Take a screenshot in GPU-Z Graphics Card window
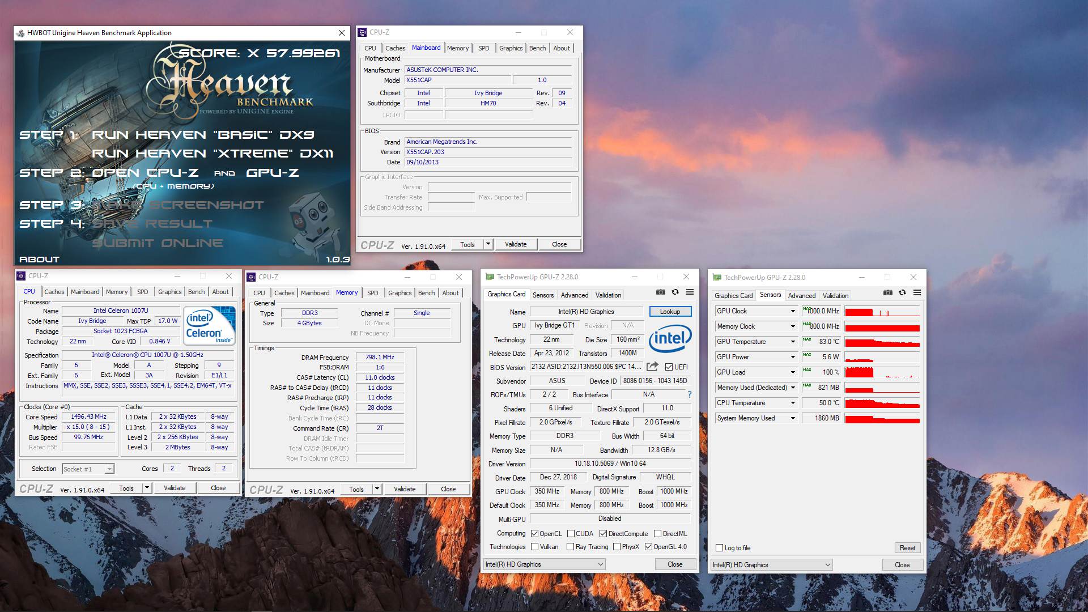 click(x=661, y=292)
